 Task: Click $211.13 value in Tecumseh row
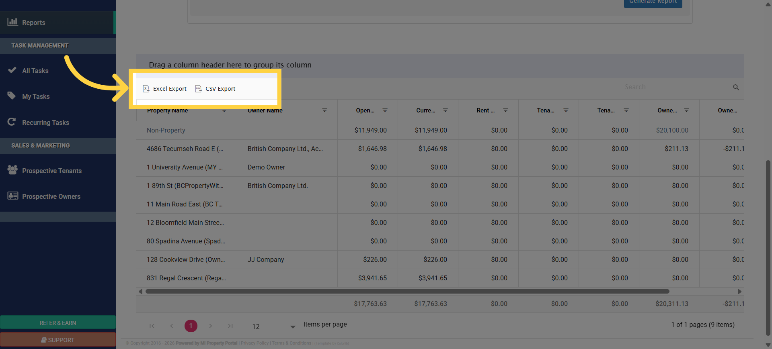[676, 149]
